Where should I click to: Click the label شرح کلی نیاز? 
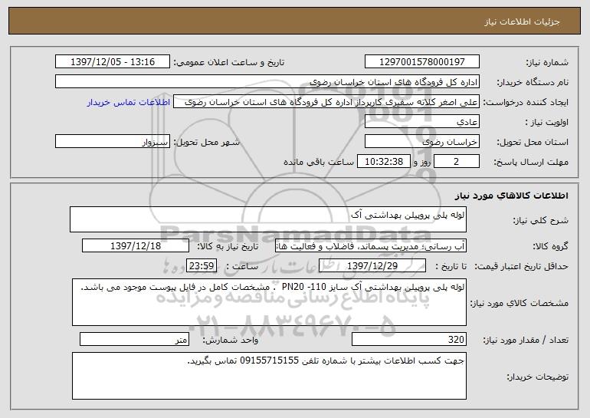pos(541,220)
